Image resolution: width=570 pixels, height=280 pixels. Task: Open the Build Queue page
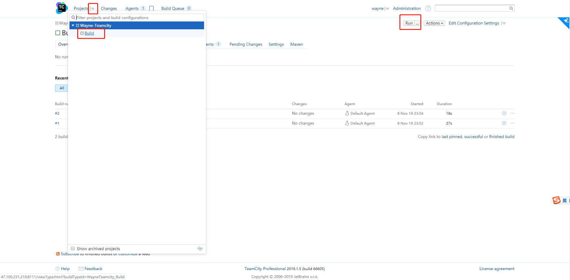[x=173, y=8]
